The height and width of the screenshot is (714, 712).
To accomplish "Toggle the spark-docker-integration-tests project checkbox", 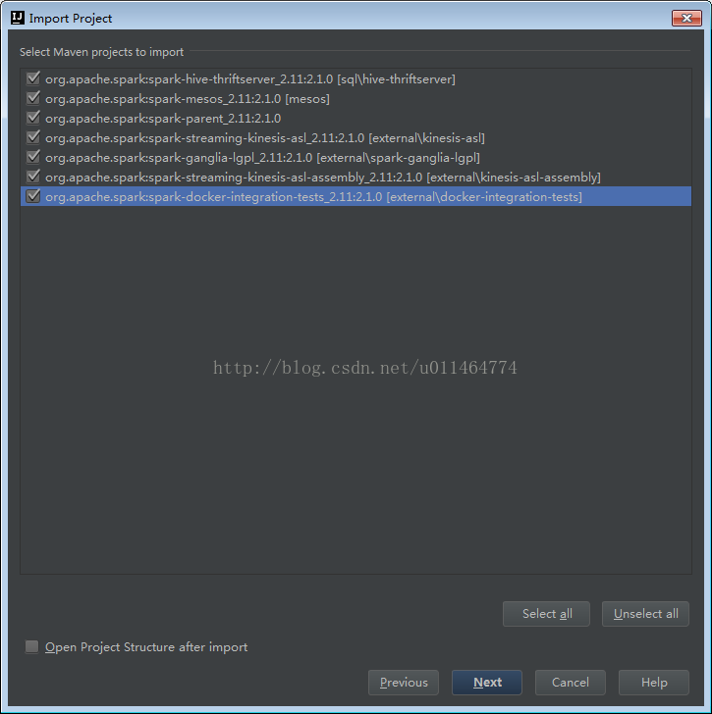I will tap(33, 196).
